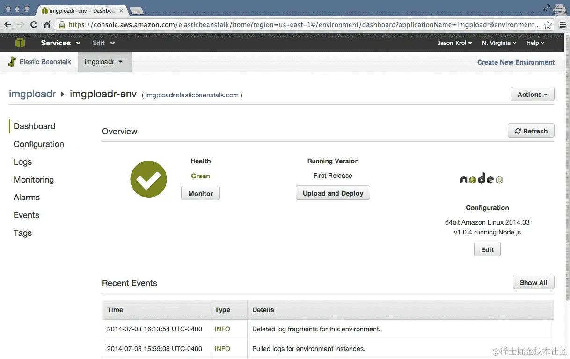This screenshot has width=570, height=359.
Task: Open the Actions dropdown button
Action: 532,94
